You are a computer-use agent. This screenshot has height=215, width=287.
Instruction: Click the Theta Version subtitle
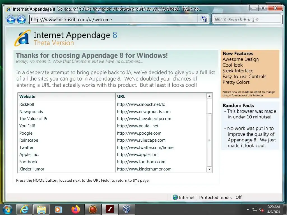[54, 43]
